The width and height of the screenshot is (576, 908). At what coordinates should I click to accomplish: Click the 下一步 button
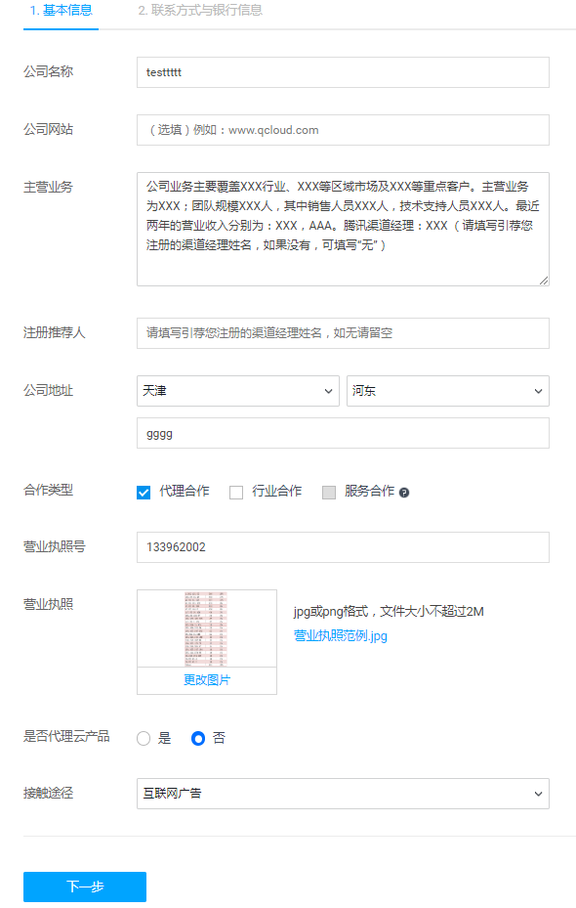pos(85,886)
